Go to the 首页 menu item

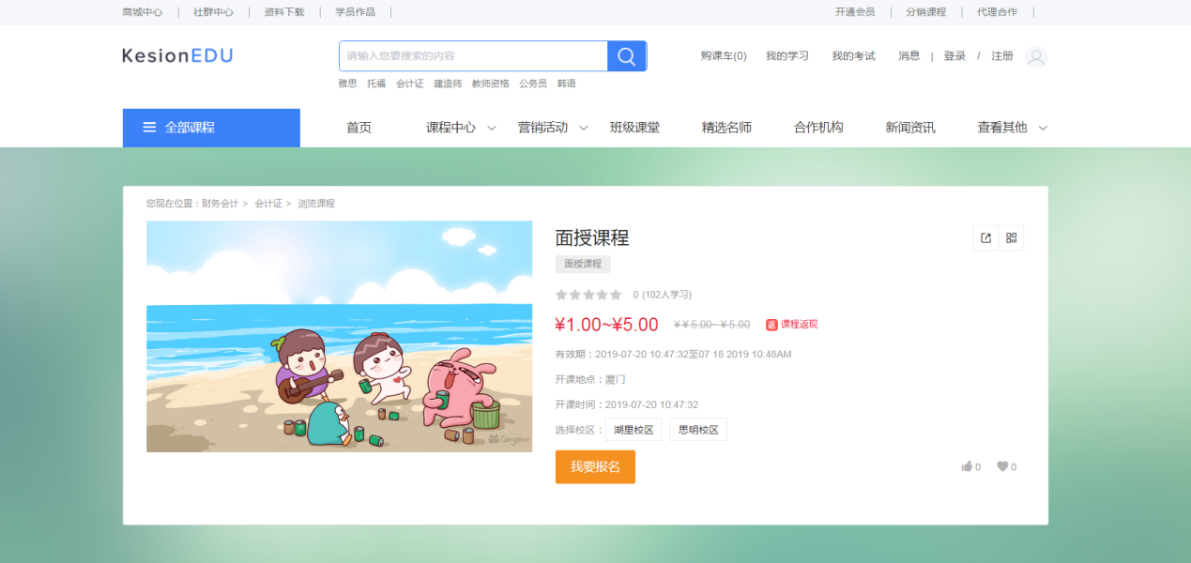[358, 127]
